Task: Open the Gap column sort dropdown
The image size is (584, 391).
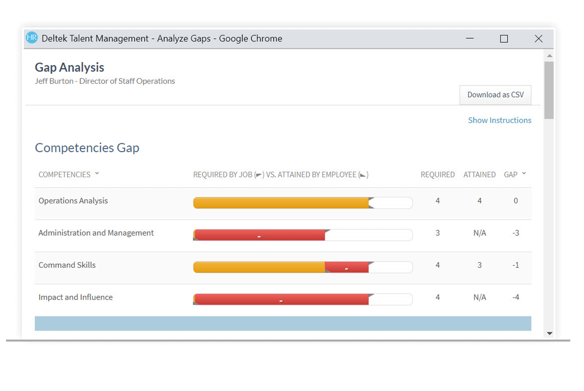Action: (x=524, y=174)
